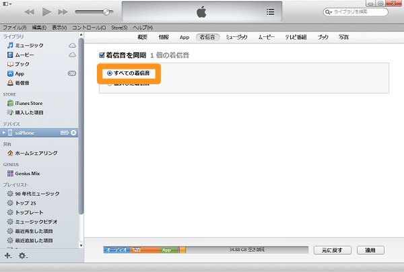The width and height of the screenshot is (404, 272).
Task: Click the play button in the toolbar
Action: [46, 12]
